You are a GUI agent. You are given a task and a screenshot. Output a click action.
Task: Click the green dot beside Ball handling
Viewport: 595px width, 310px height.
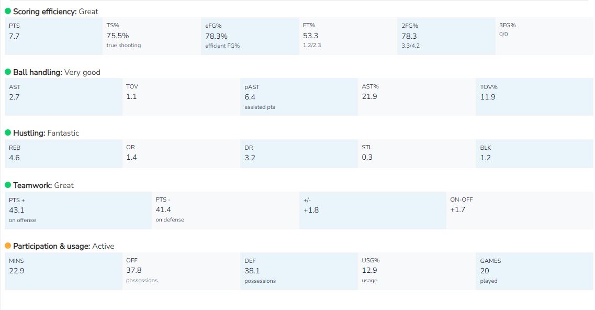8,72
